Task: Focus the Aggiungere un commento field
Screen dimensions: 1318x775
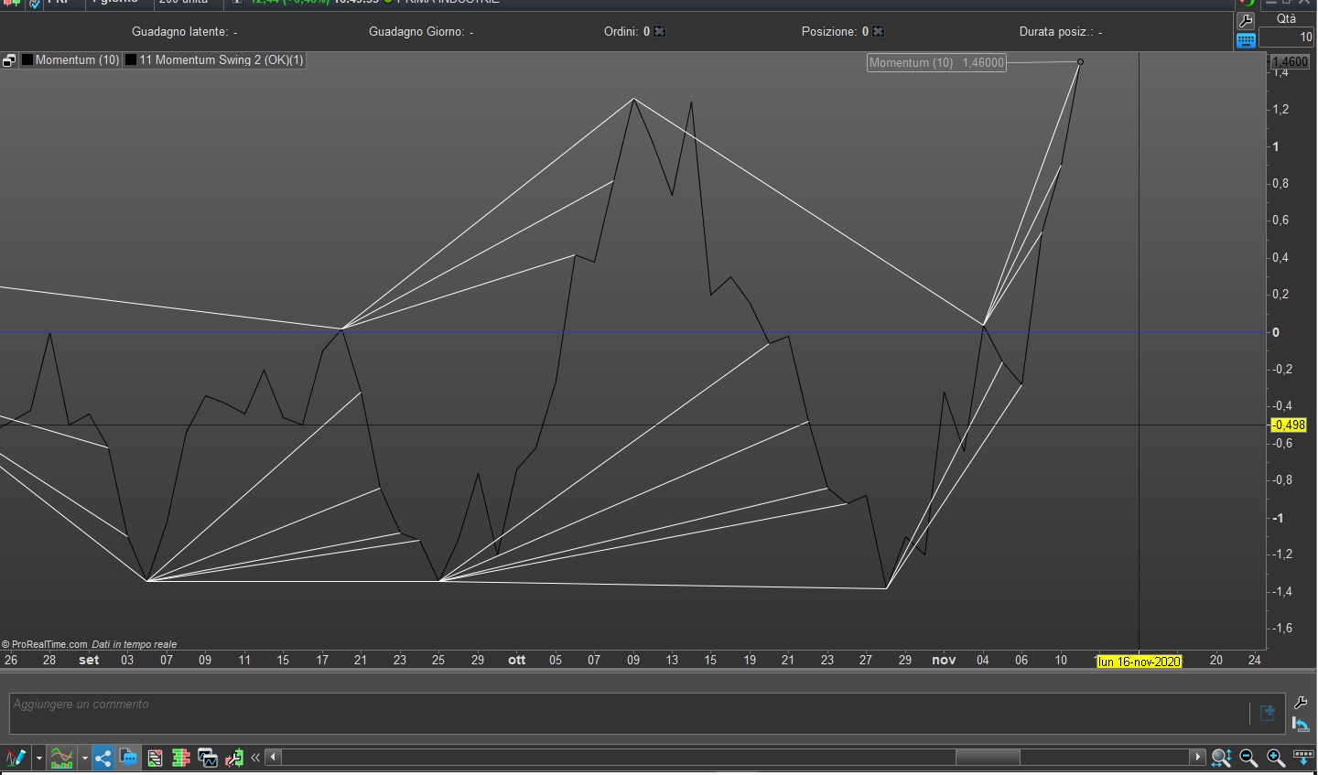Action: (629, 713)
